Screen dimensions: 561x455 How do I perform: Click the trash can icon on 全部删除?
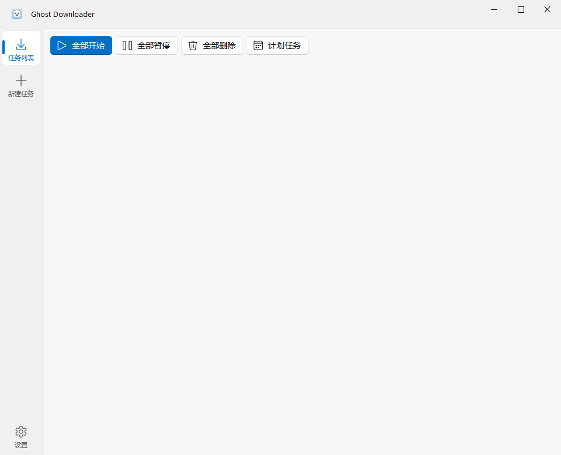pos(193,45)
